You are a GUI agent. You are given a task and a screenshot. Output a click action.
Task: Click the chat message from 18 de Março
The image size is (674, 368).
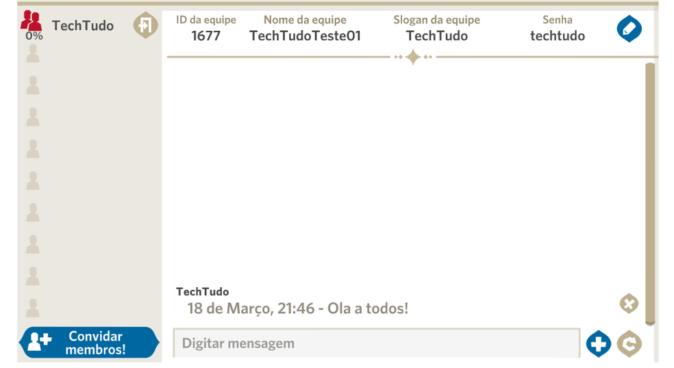coord(298,308)
